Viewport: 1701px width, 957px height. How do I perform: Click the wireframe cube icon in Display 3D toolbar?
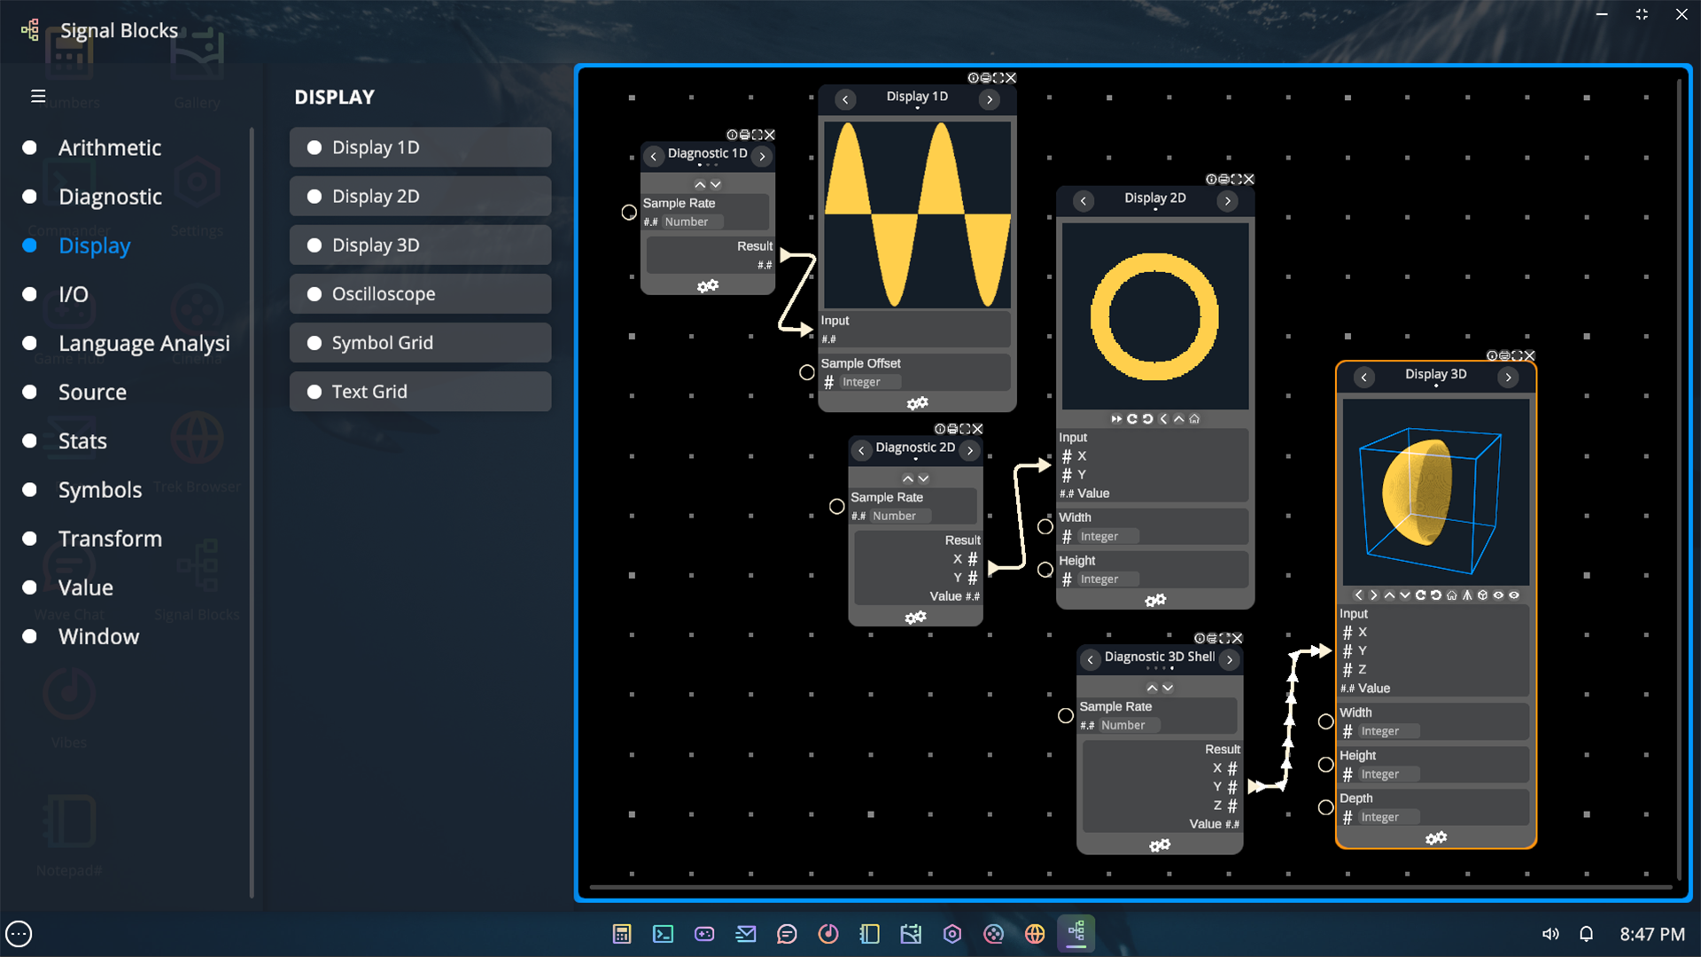[x=1482, y=595]
